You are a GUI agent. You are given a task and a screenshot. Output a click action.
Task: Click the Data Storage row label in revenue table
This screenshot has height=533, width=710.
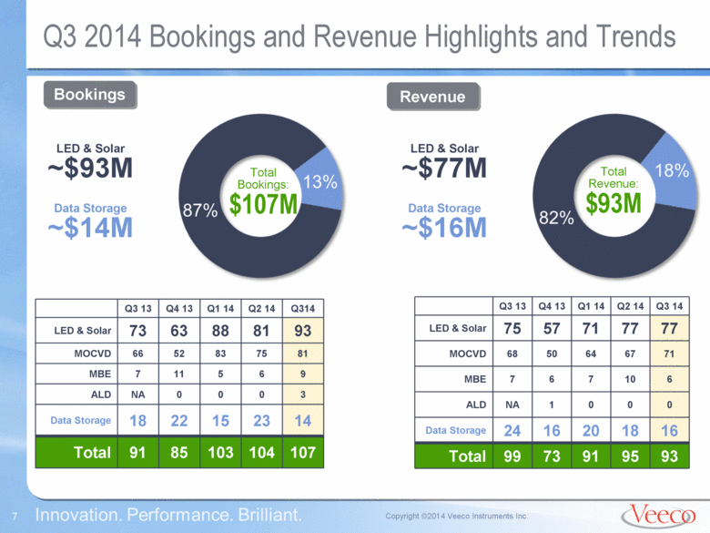pyautogui.click(x=455, y=431)
